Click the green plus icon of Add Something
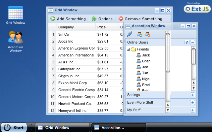212x132 pixels. (x=53, y=18)
